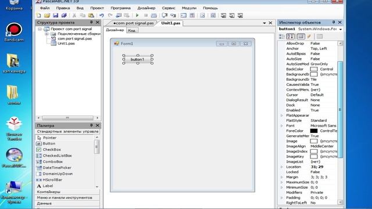Screen dimensions: 372x209
Task: Open the Дизайнер menu
Action: click(146, 8)
